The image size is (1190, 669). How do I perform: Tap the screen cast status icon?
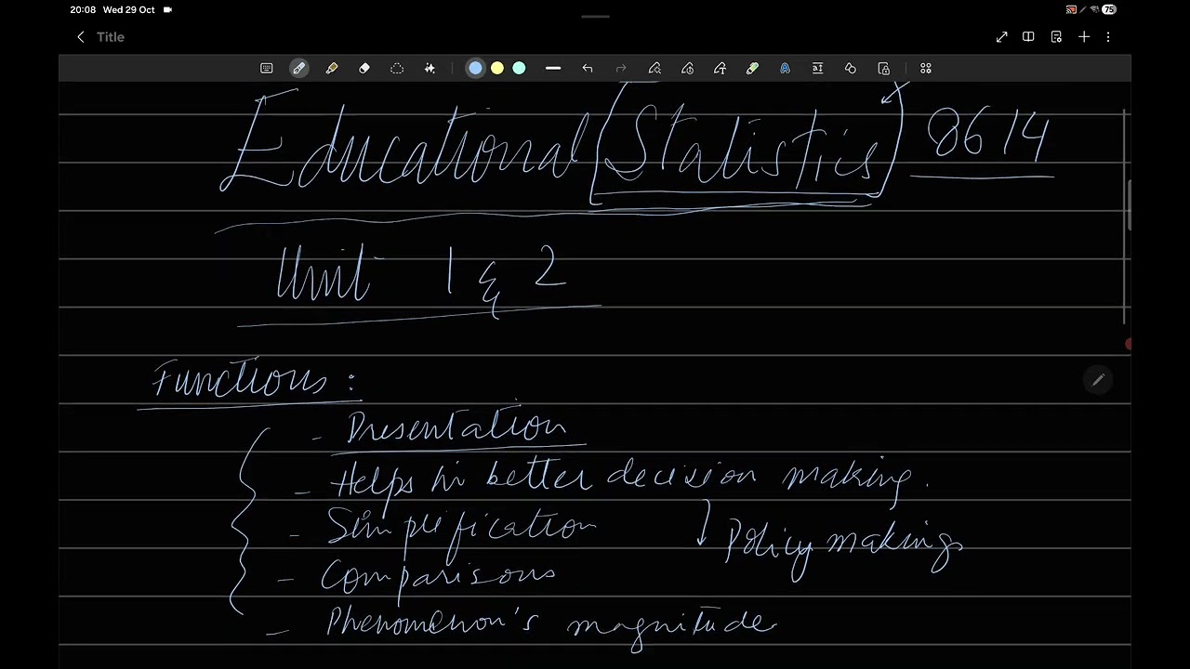pos(1071,9)
